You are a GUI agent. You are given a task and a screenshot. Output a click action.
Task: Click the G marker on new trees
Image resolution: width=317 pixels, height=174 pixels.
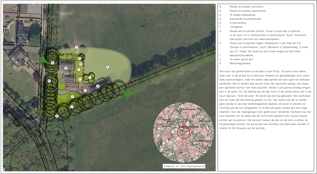pyautogui.click(x=90, y=77)
